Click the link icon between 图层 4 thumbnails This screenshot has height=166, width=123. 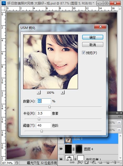(73, 149)
